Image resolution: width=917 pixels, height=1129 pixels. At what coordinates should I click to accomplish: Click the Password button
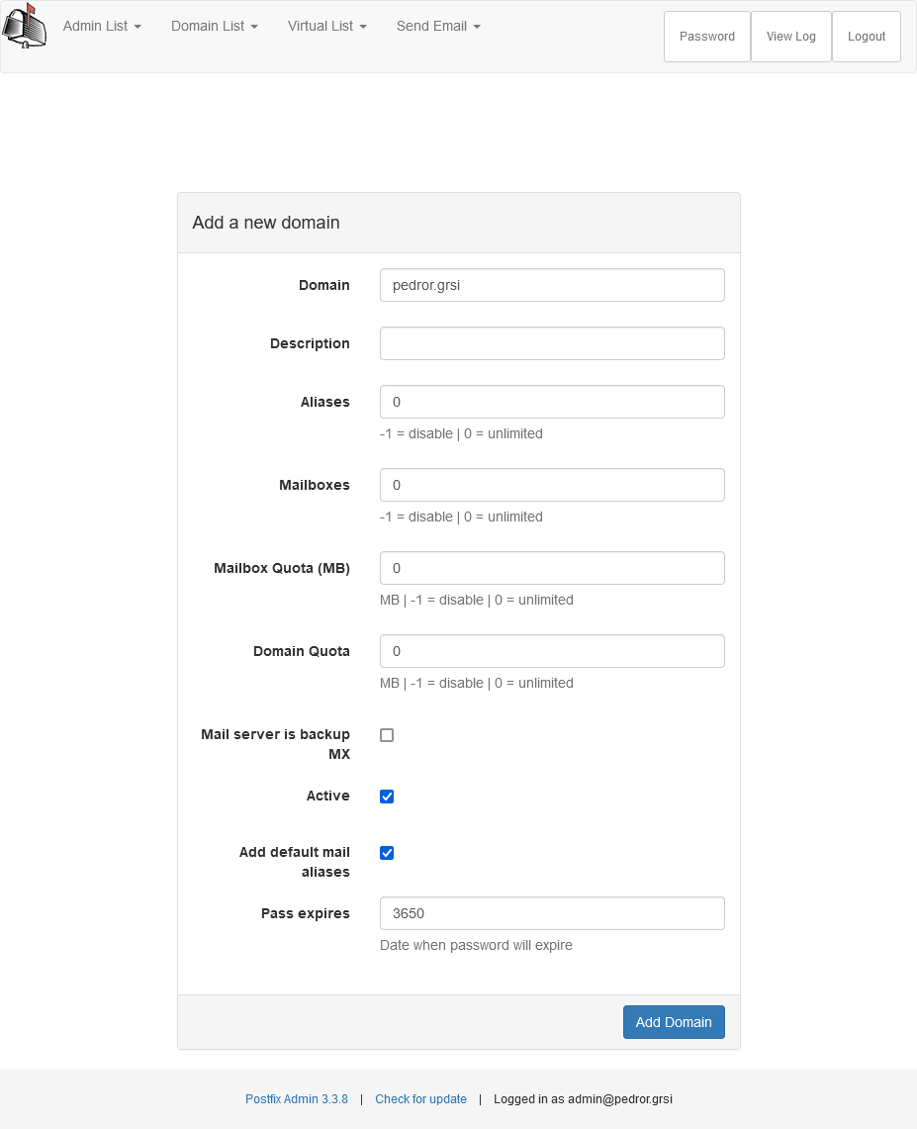[706, 36]
